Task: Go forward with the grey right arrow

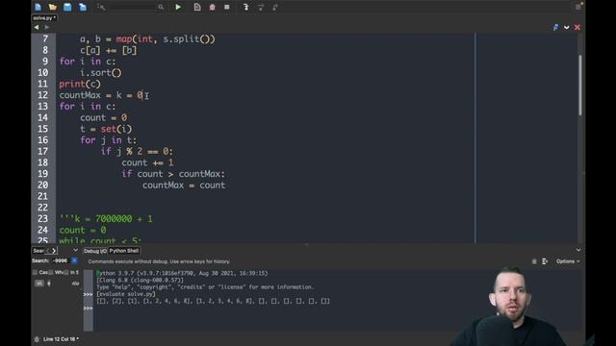Action: [47, 27]
